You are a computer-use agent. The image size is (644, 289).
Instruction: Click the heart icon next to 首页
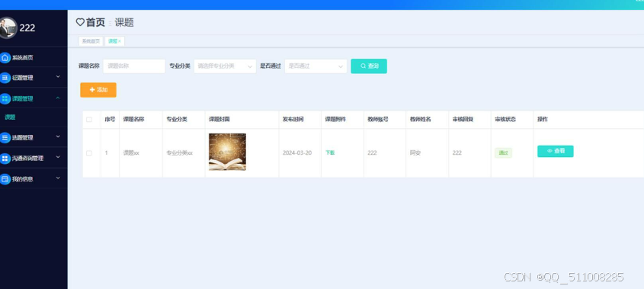tap(80, 22)
